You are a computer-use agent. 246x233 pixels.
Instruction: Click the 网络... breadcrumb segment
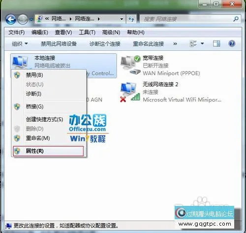59,19
